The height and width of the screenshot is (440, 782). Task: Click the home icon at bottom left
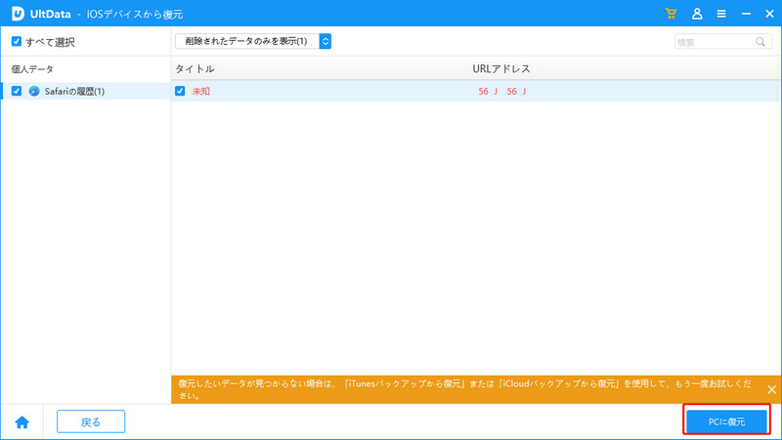click(x=22, y=421)
